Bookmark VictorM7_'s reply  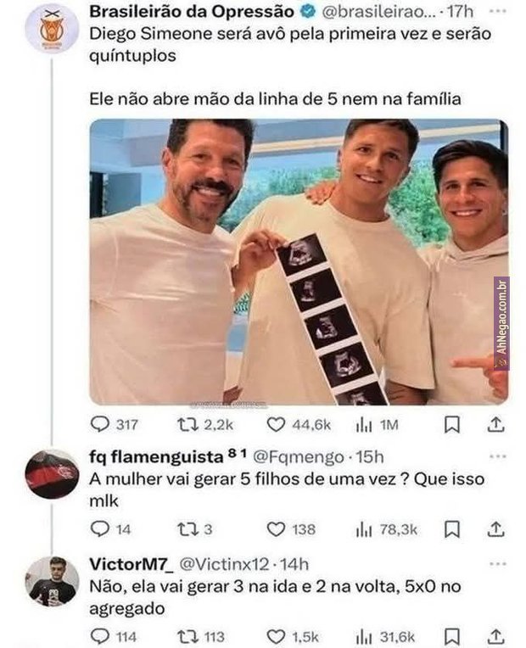(453, 635)
